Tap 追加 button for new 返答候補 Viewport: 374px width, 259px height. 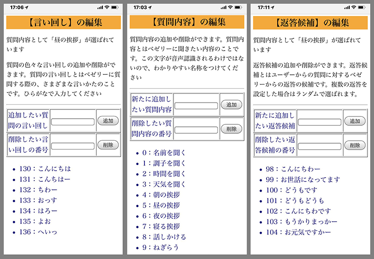(355, 121)
